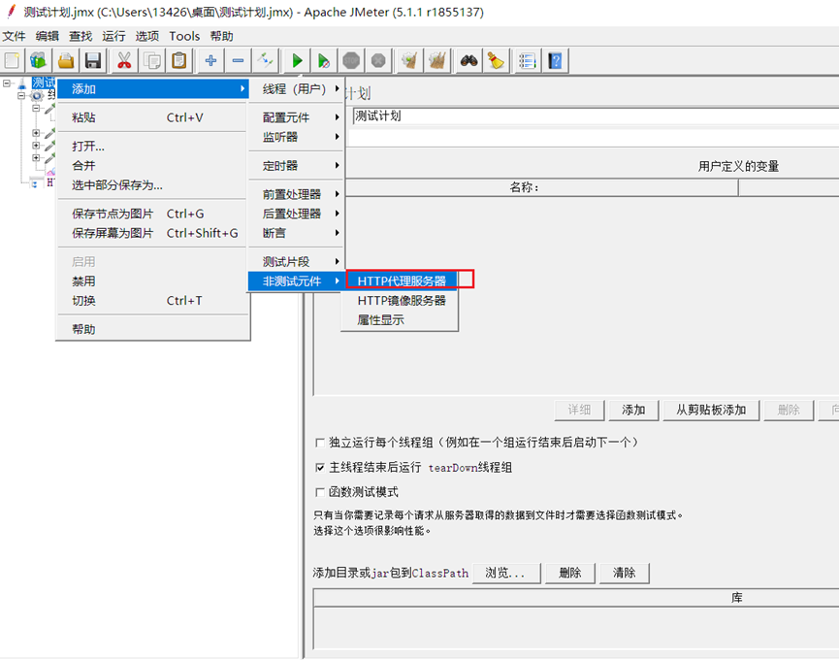
Task: Open the 文件 menu
Action: point(14,36)
